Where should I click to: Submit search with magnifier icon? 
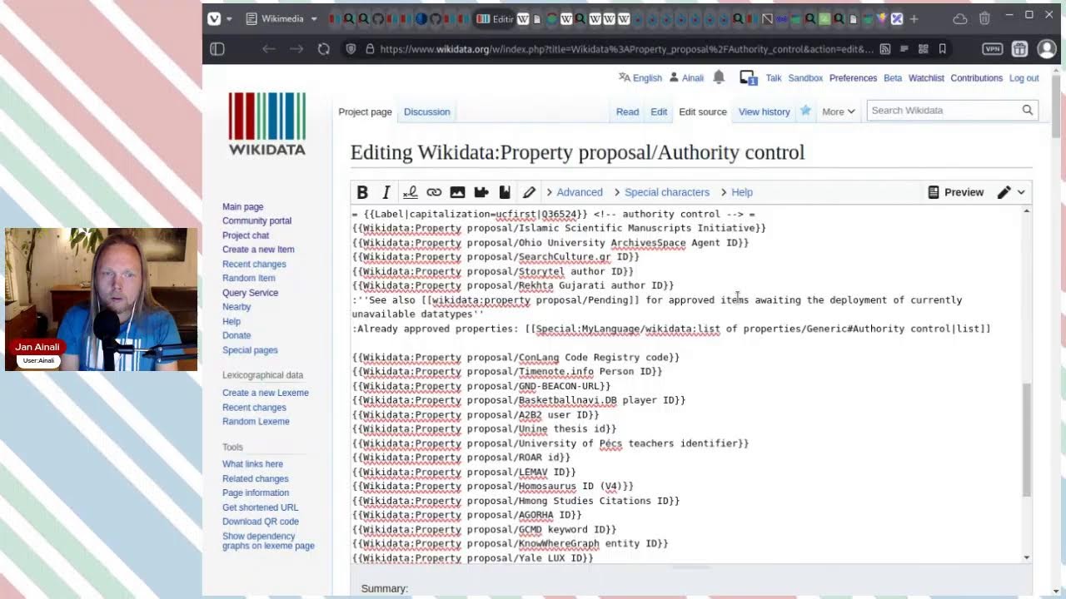(1028, 110)
